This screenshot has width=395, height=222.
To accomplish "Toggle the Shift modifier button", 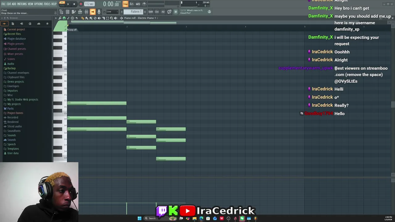I will (151, 12).
